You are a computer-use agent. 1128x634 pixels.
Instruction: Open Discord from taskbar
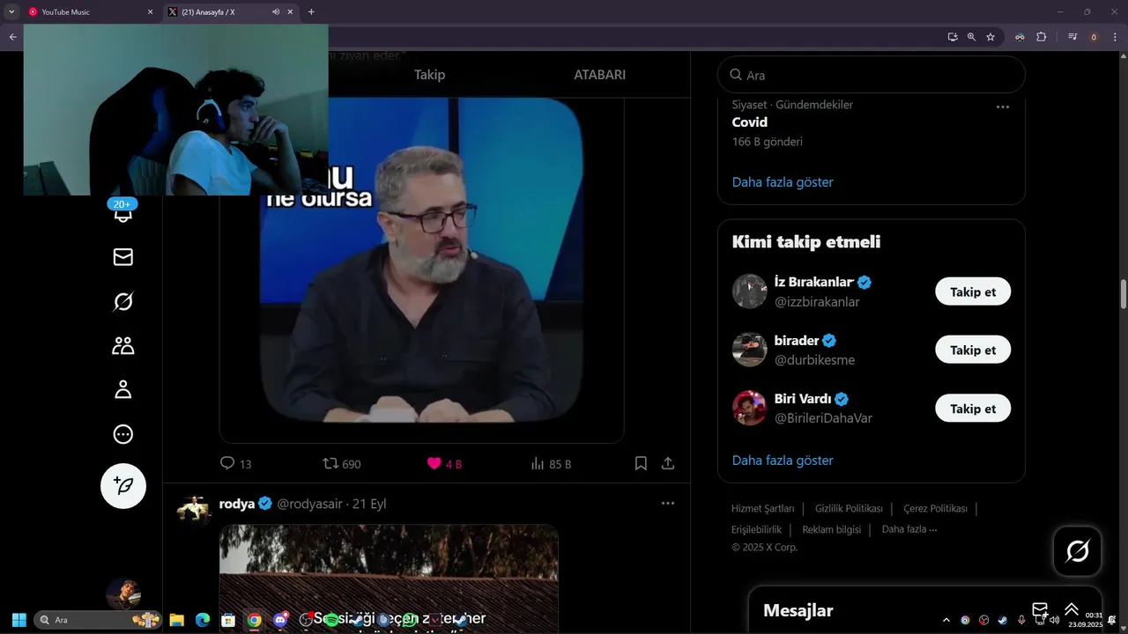pyautogui.click(x=280, y=620)
